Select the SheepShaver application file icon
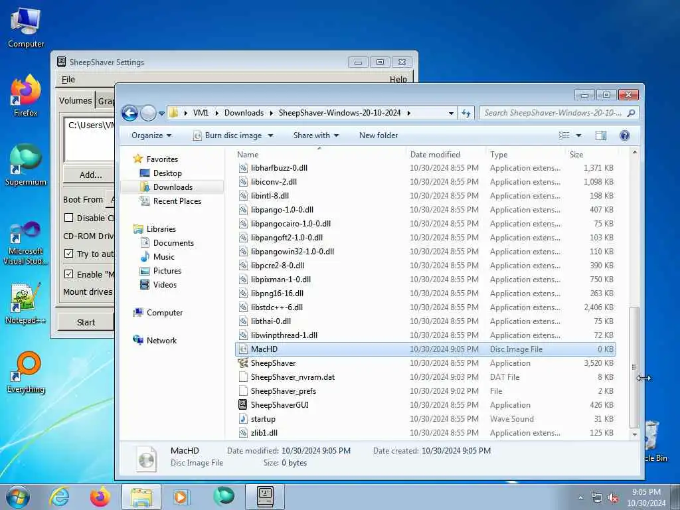The width and height of the screenshot is (680, 510). tap(243, 363)
